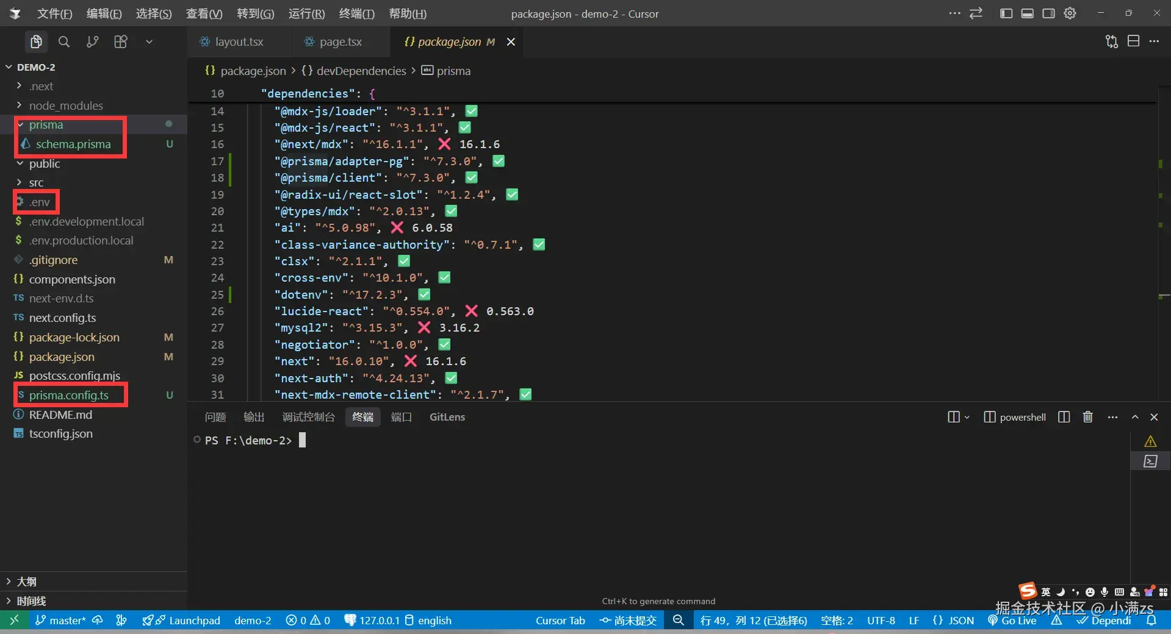1171x634 pixels.
Task: Collapse the public folder
Action: (20, 163)
